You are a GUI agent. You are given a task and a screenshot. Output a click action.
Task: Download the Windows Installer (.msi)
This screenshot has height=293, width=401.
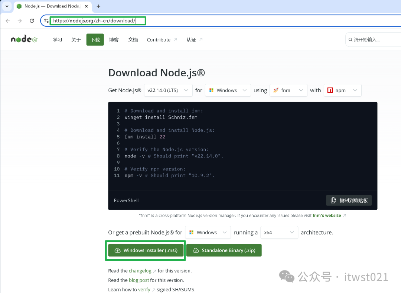146,250
